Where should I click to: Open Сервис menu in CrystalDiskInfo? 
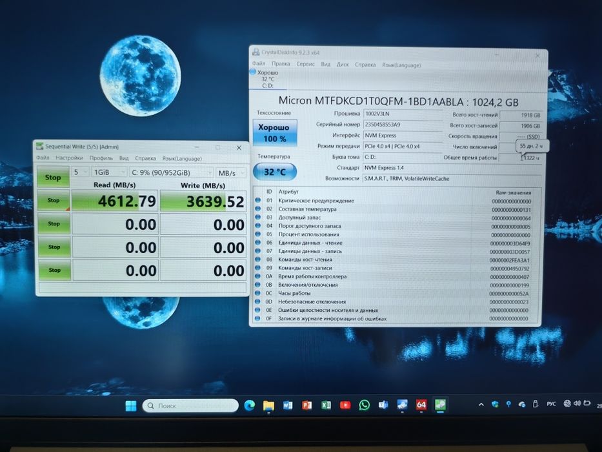coord(305,64)
